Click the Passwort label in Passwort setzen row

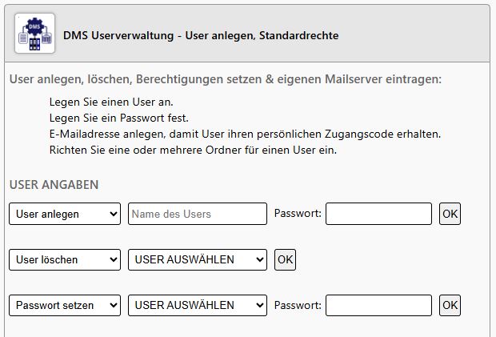coord(298,305)
